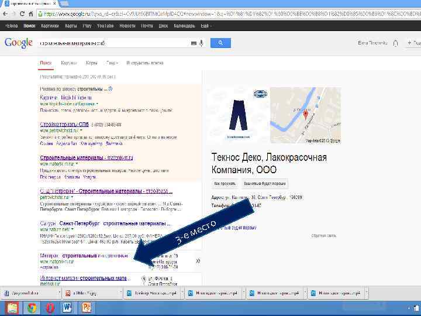Viewport: 421px width, 316px height.
Task: Open 'Play' in the black Google bar
Action: point(87,26)
